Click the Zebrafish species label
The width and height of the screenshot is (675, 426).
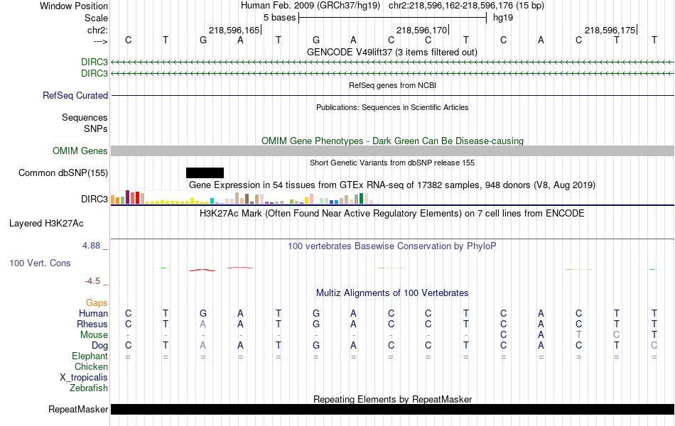(x=89, y=388)
